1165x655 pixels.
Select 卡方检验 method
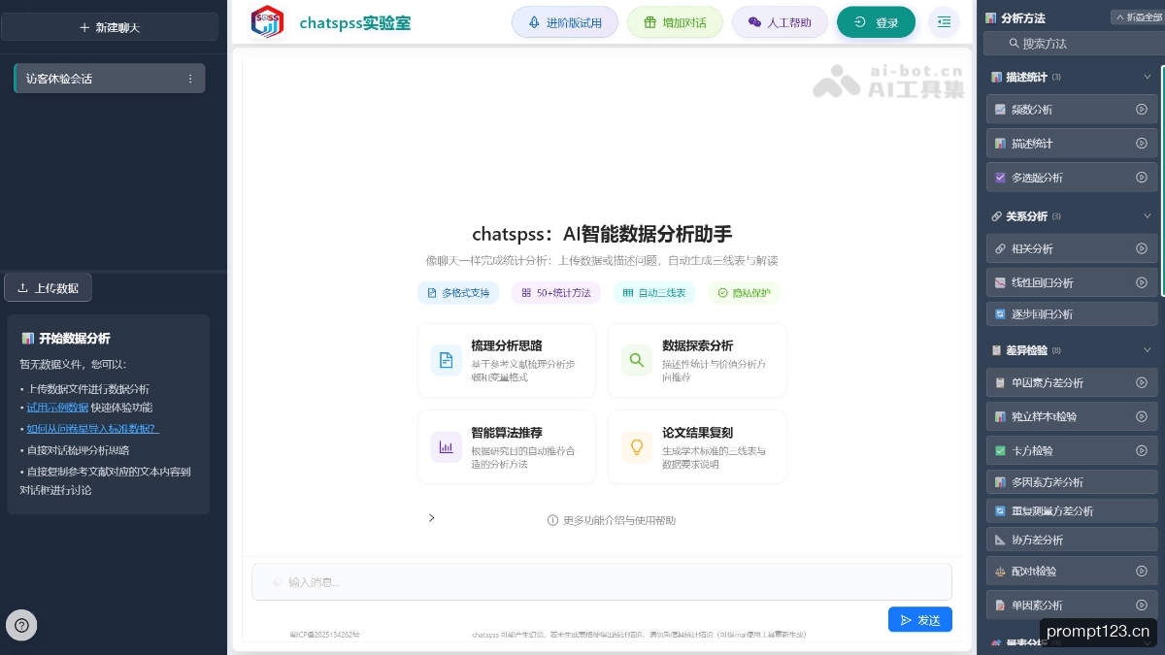[1072, 451]
